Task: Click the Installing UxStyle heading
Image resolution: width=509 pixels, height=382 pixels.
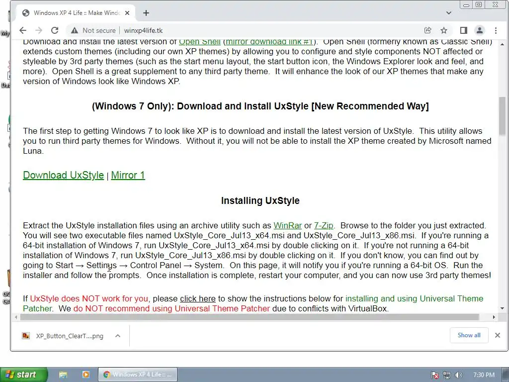Action: pos(260,200)
